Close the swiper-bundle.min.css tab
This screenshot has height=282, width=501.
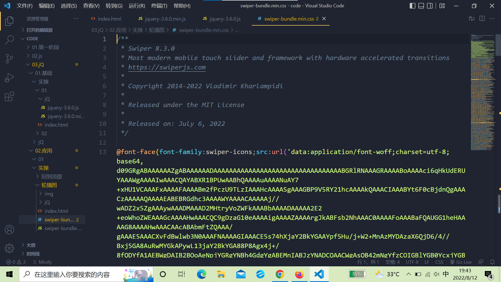tap(324, 19)
